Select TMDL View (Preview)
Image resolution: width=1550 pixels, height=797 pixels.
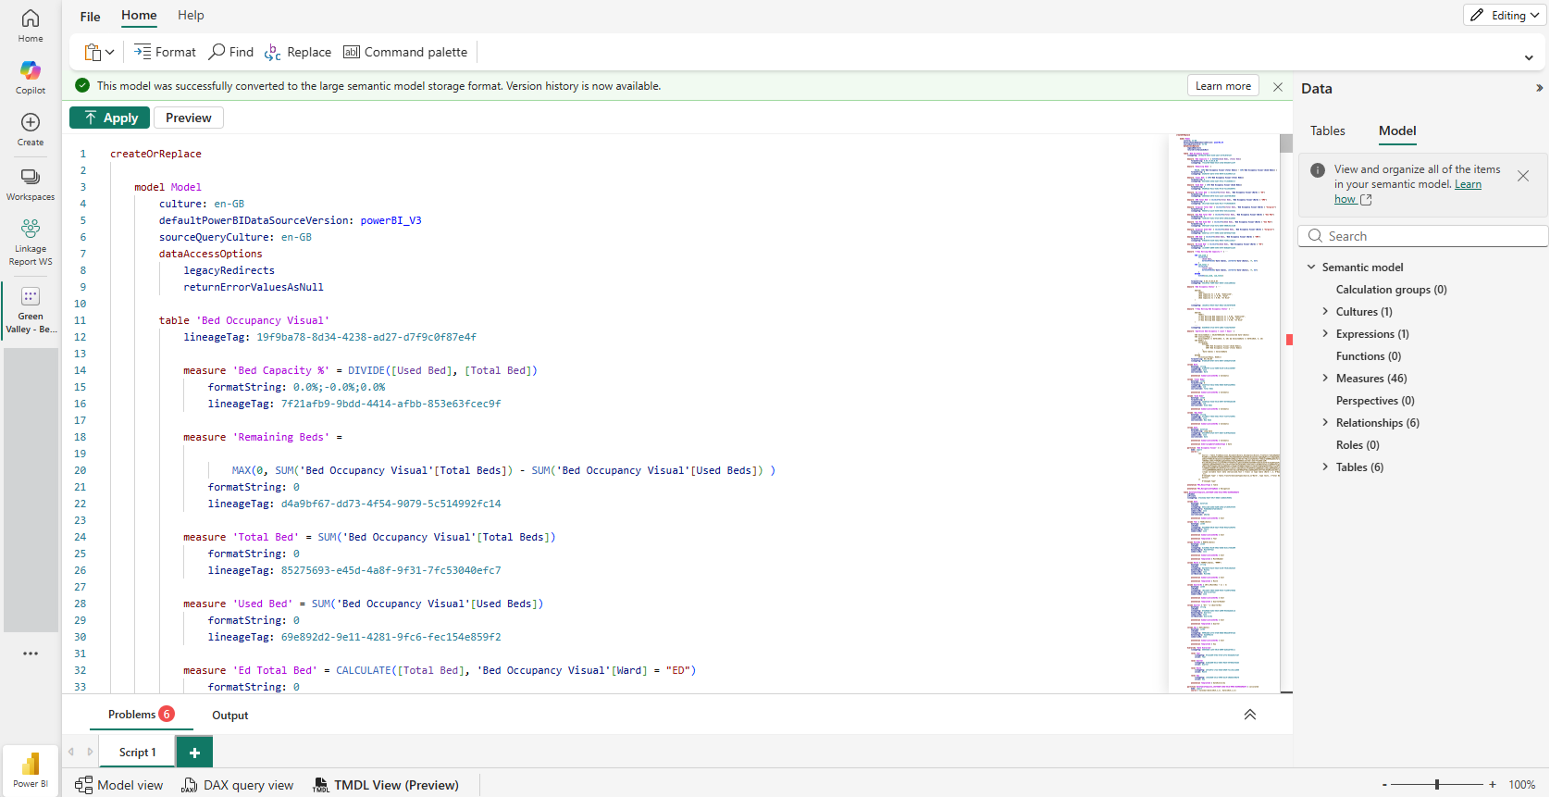[x=386, y=785]
